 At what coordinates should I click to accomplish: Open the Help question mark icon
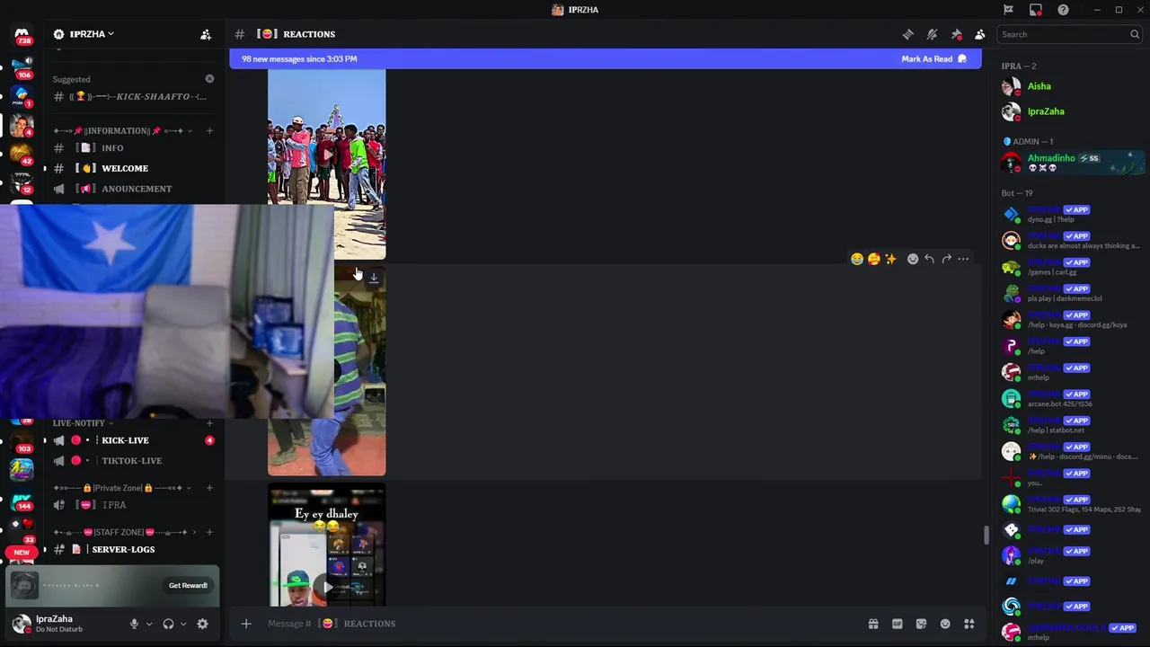click(1063, 10)
